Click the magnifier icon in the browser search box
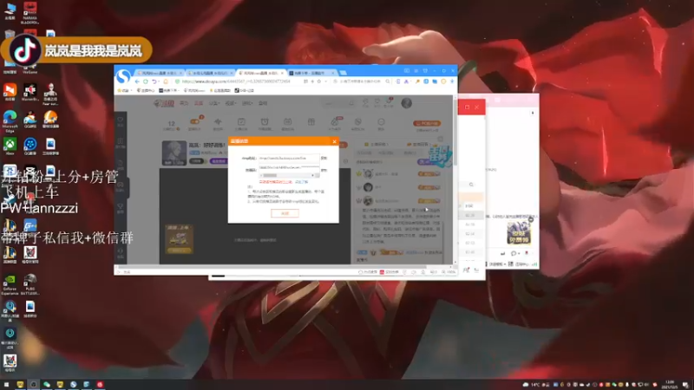 coord(387,81)
